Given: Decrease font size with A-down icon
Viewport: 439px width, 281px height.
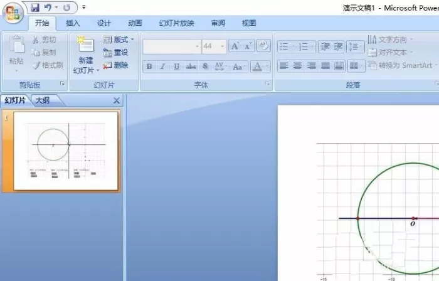Looking at the screenshot, I should coord(248,46).
